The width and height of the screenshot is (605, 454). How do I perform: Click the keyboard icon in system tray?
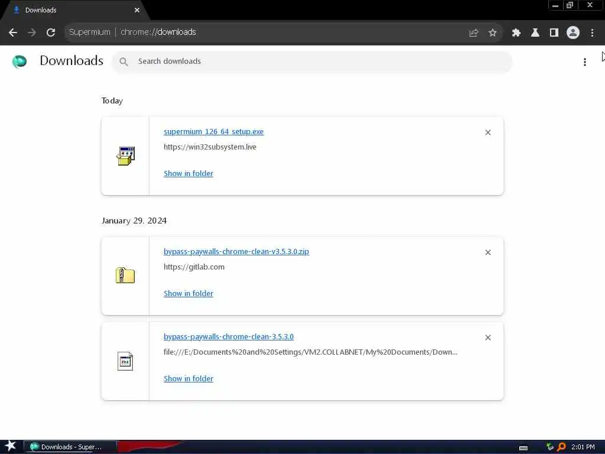coord(523,448)
